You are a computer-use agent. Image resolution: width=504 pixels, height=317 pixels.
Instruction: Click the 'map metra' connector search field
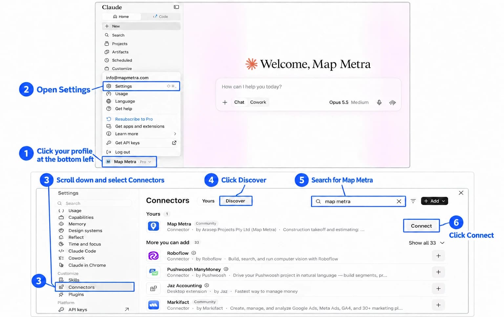pos(358,201)
